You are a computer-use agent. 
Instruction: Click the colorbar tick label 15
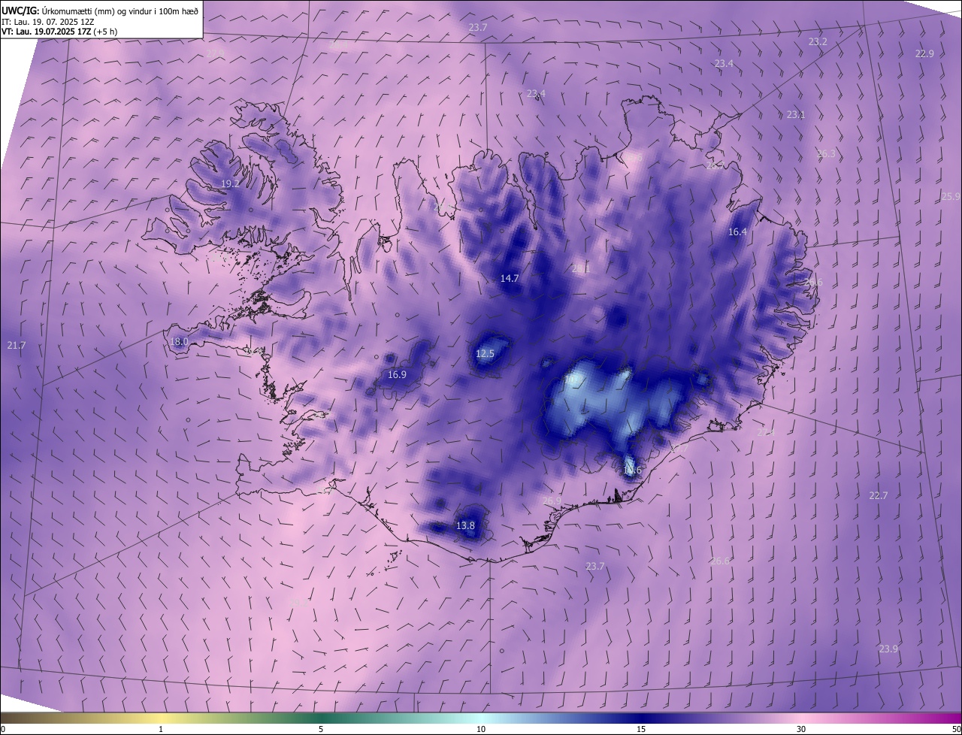click(641, 729)
